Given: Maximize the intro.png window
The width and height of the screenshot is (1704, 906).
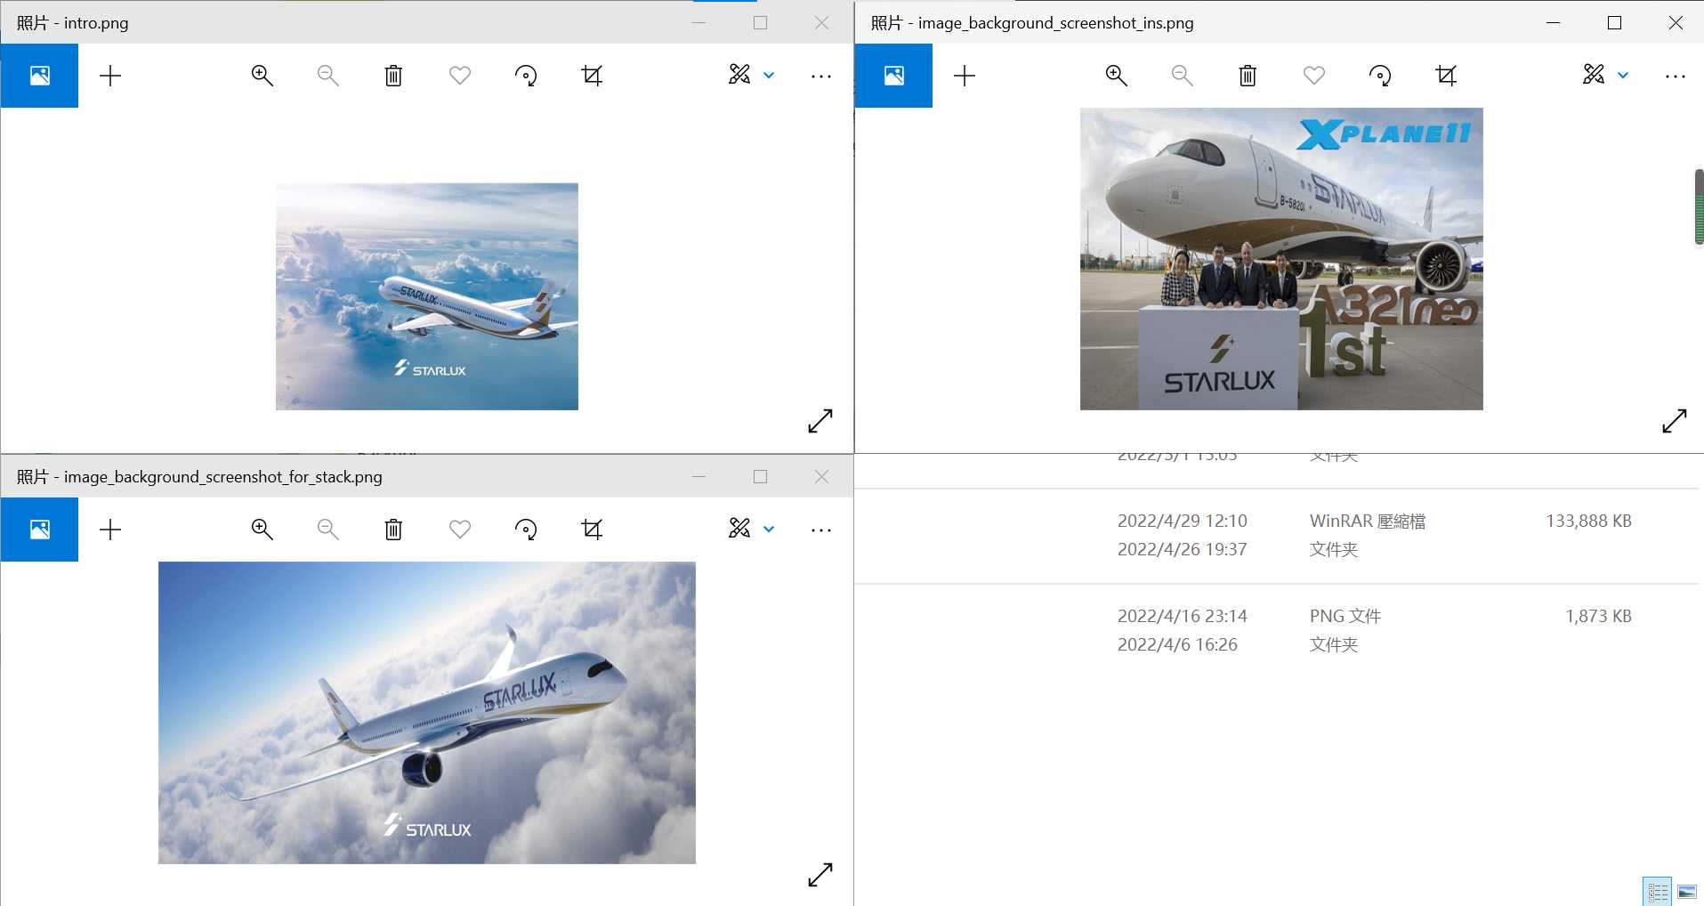Looking at the screenshot, I should point(760,22).
